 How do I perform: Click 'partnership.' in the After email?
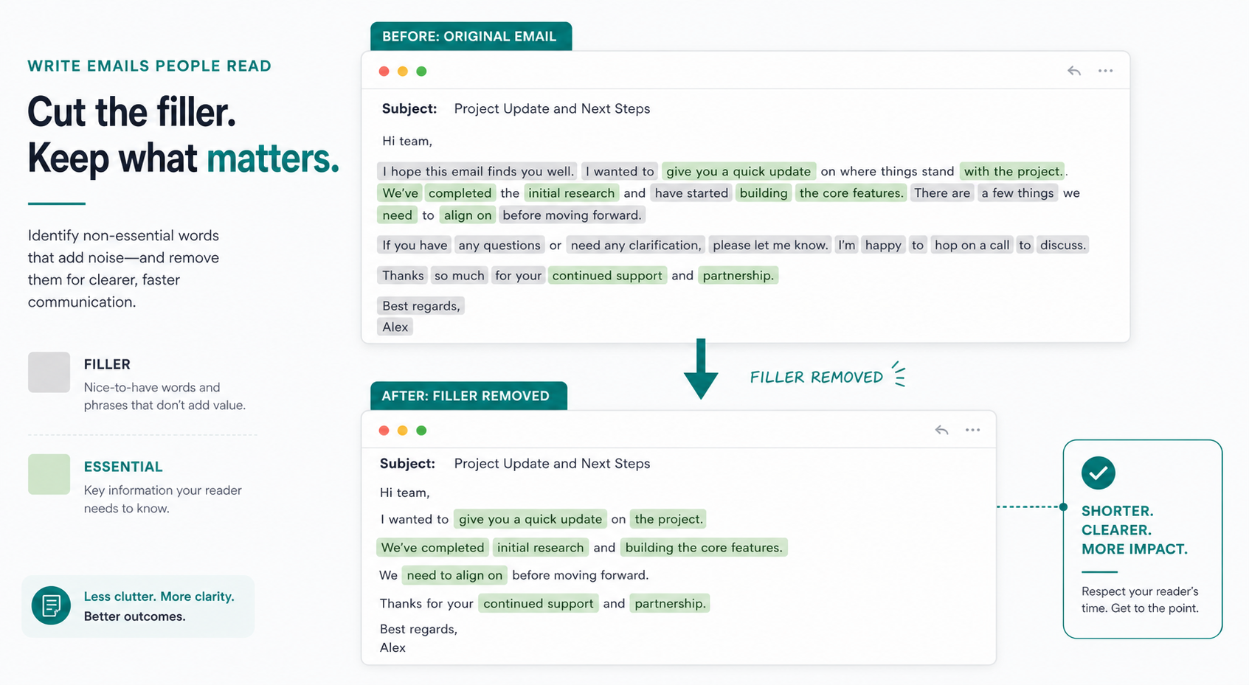click(x=670, y=604)
